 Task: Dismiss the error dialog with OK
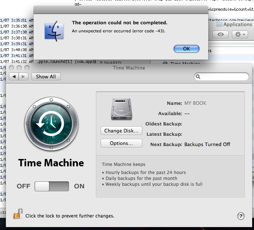tap(186, 49)
